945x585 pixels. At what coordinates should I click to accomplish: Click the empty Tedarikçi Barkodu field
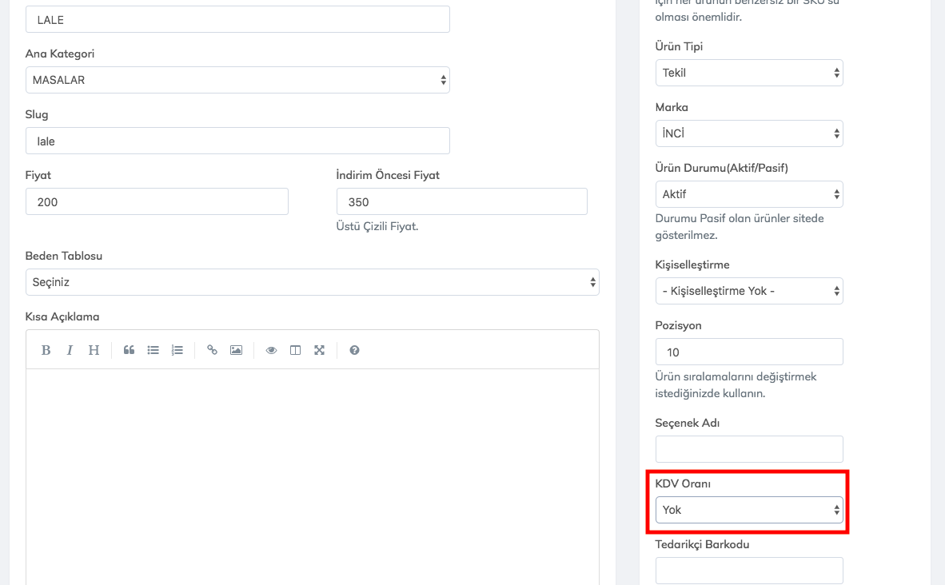point(748,571)
